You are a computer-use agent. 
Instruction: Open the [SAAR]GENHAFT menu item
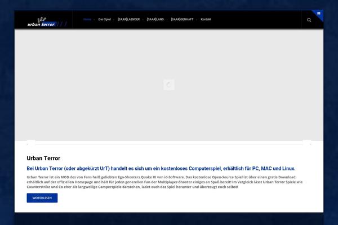coord(182,19)
